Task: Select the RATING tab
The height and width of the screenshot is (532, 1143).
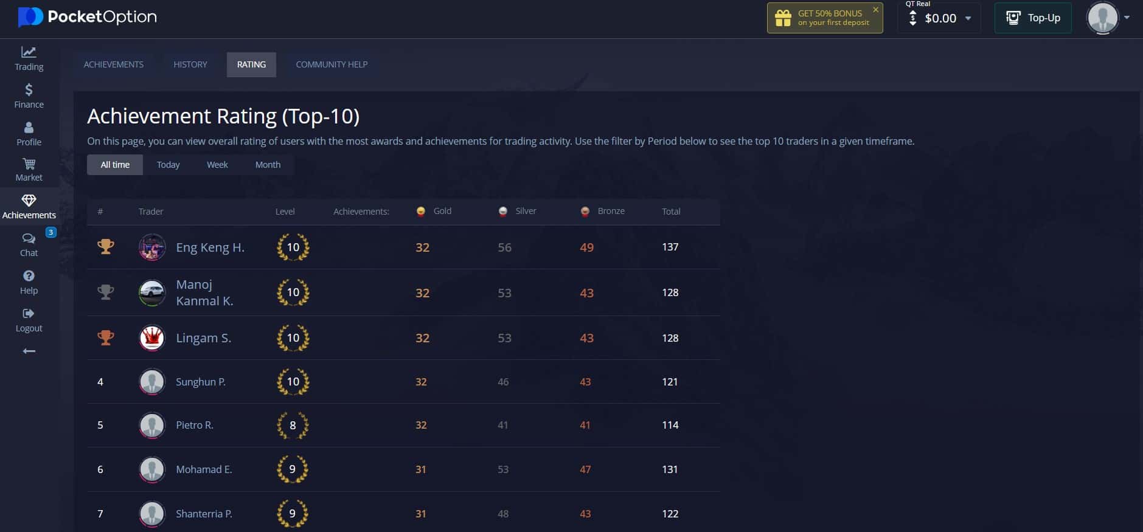Action: 251,64
